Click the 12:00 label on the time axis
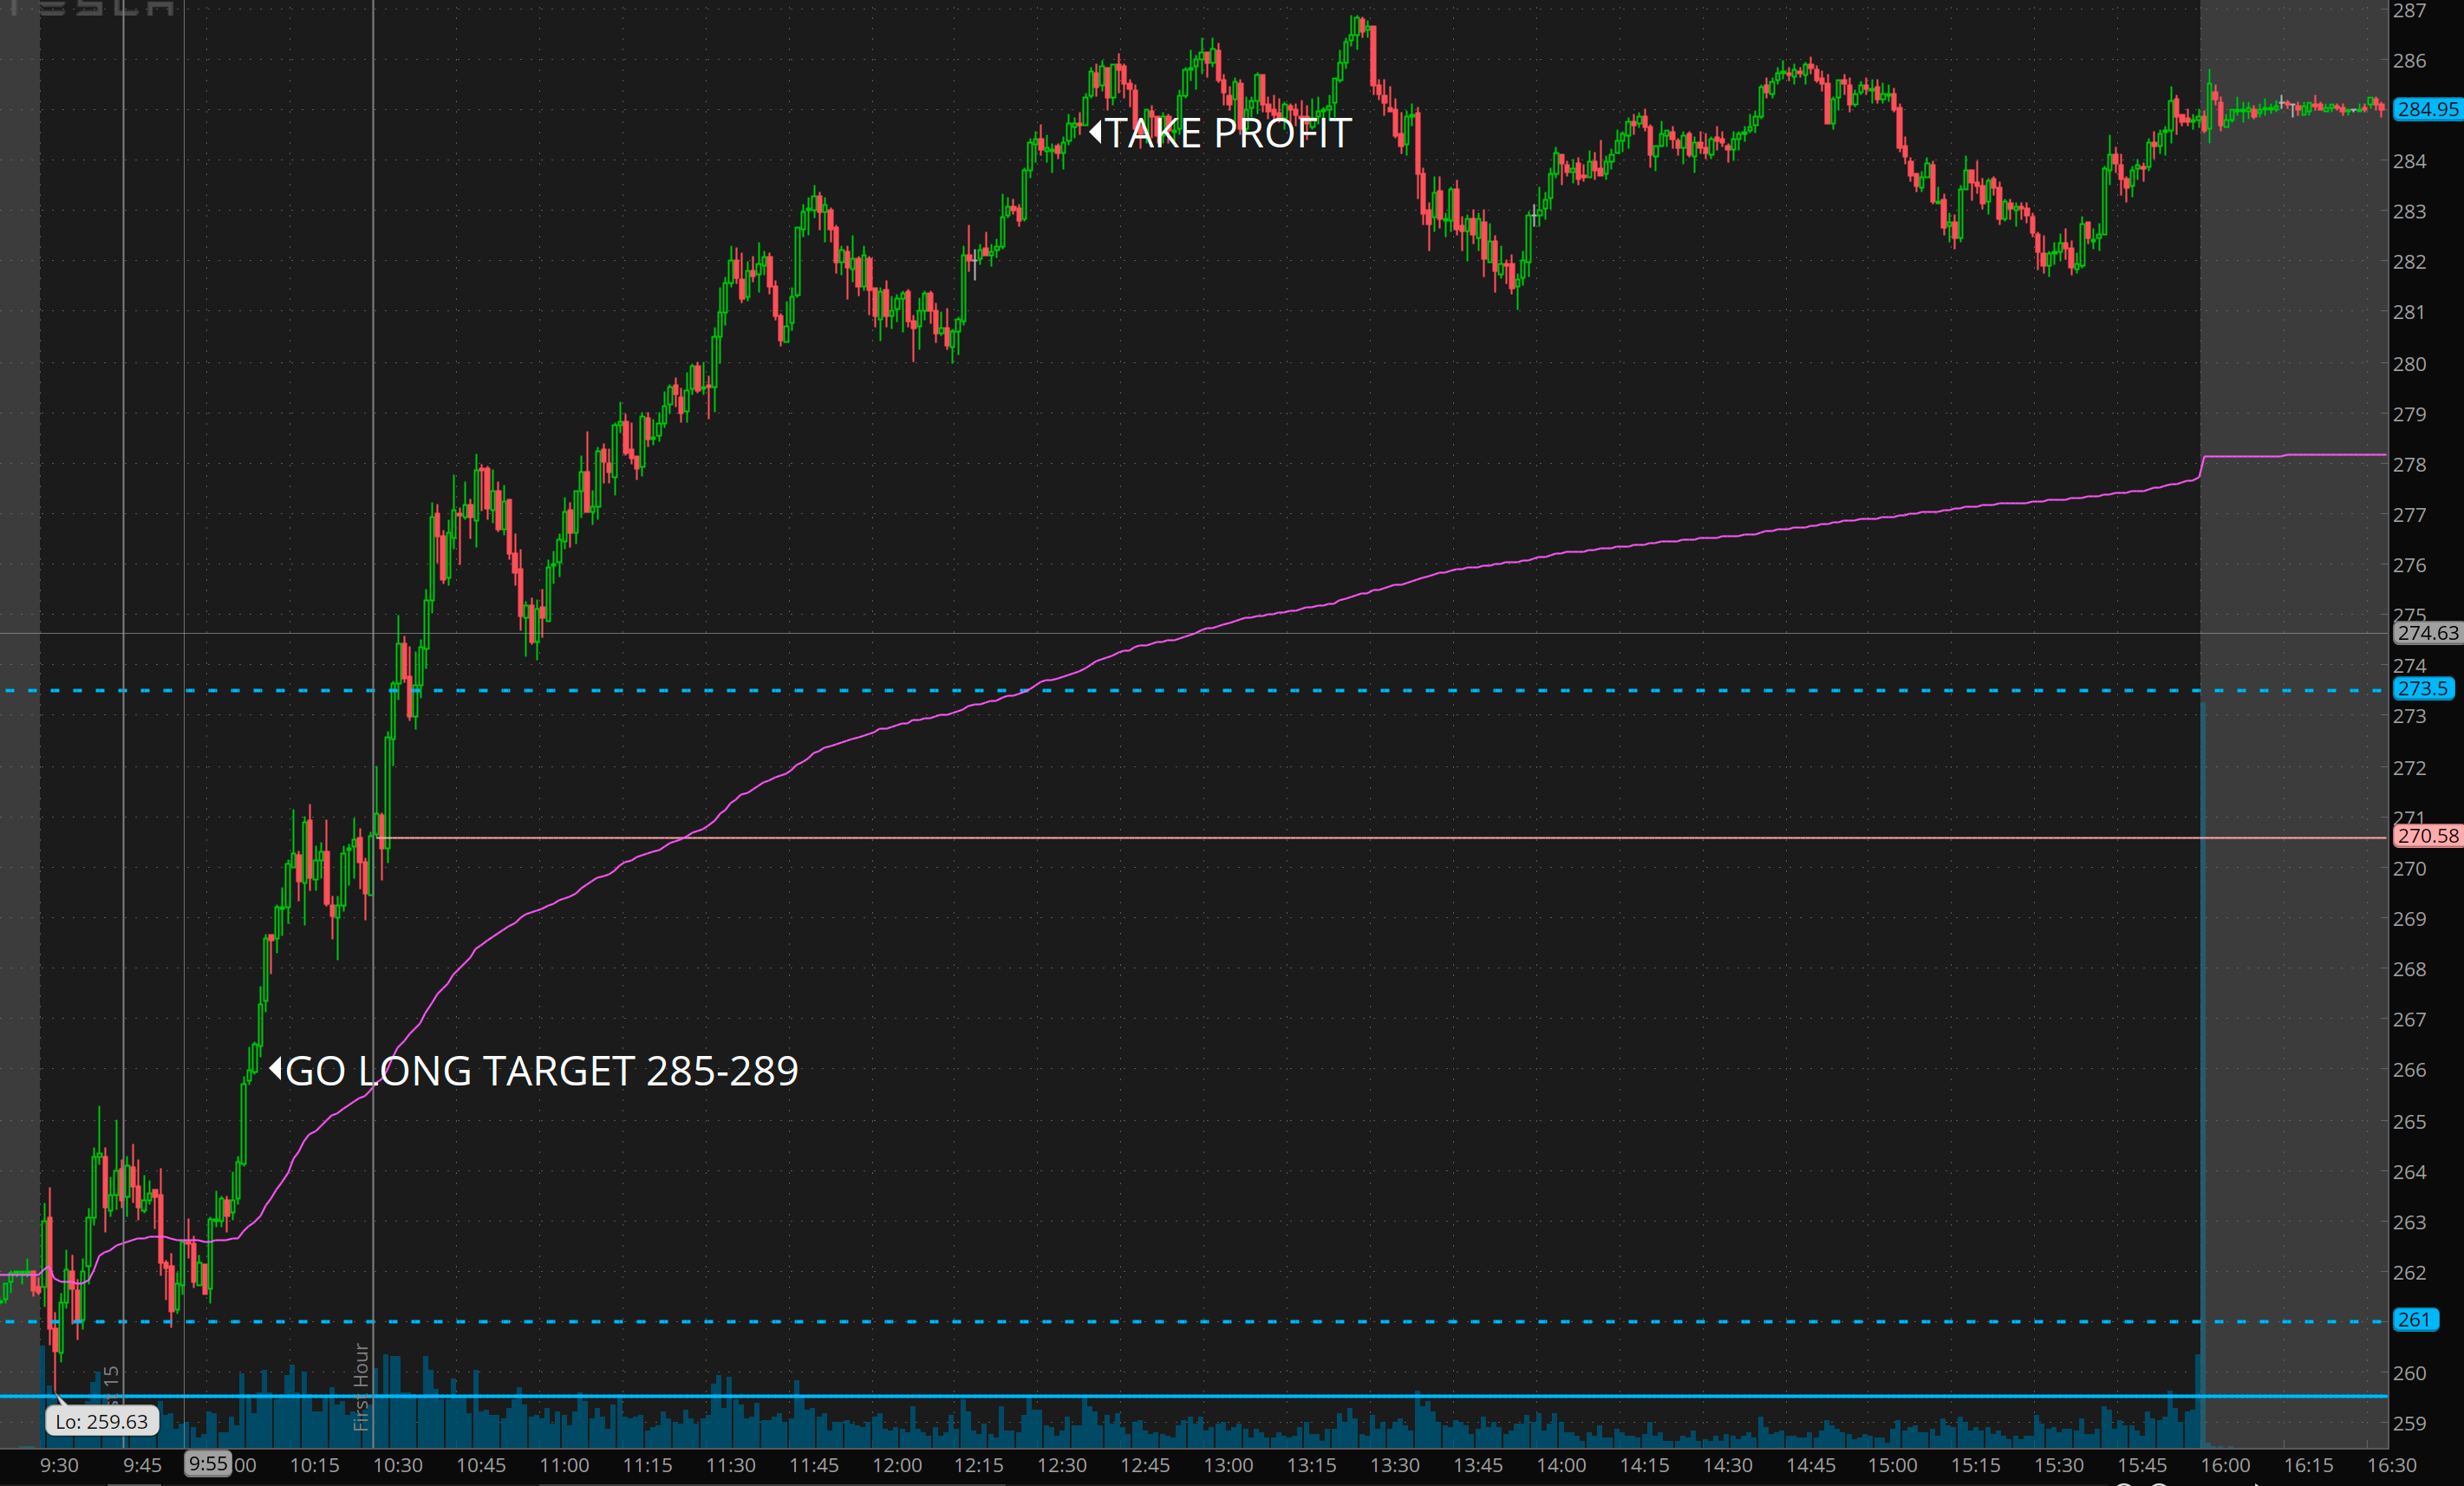 897,1465
